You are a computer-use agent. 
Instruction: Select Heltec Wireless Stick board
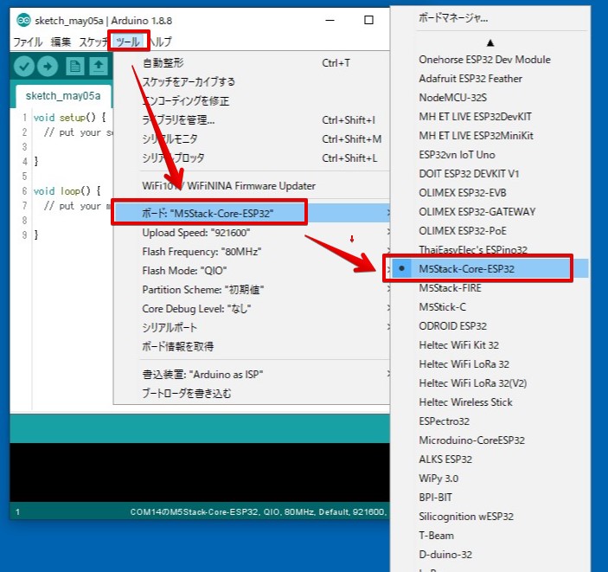(490, 402)
